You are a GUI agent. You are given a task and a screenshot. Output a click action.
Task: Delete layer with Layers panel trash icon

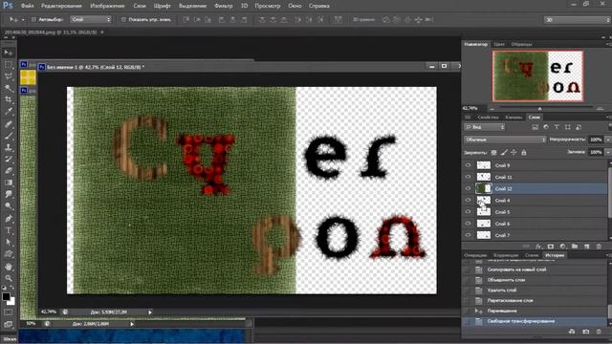tap(599, 247)
